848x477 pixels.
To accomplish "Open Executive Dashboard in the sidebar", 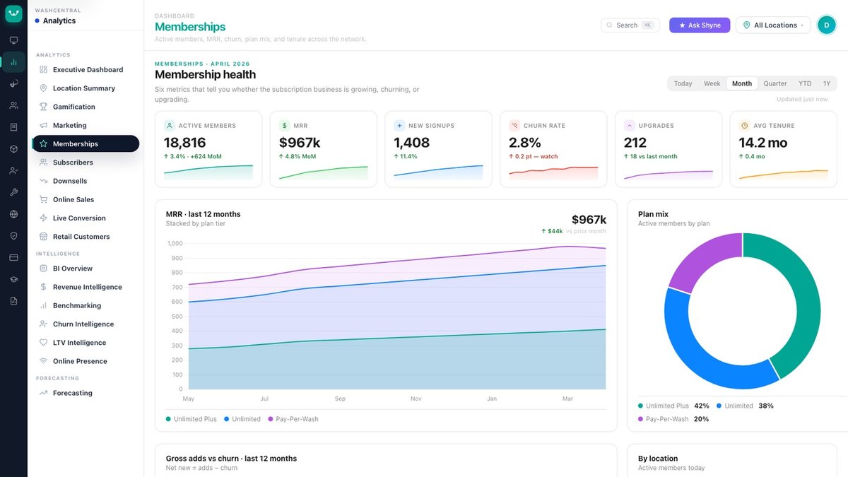I will (x=86, y=70).
